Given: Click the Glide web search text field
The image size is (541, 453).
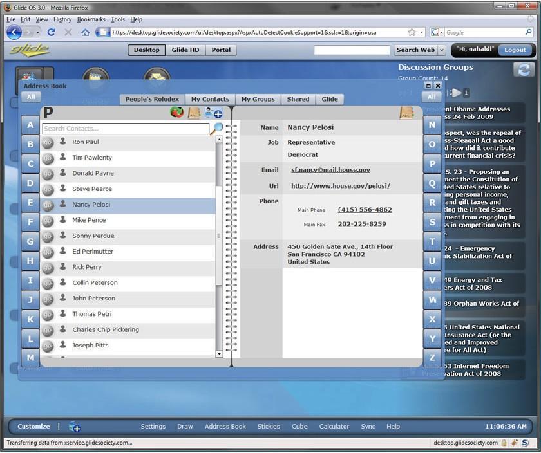Looking at the screenshot, I should (352, 50).
